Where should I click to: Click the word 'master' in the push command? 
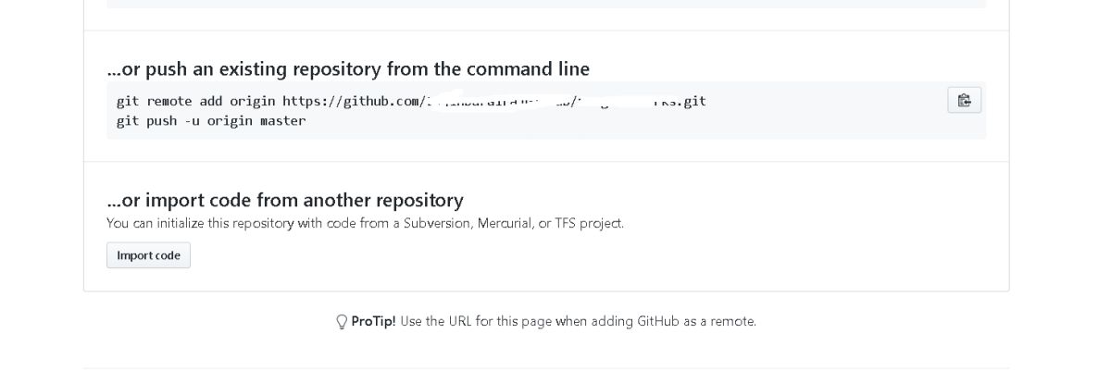282,120
